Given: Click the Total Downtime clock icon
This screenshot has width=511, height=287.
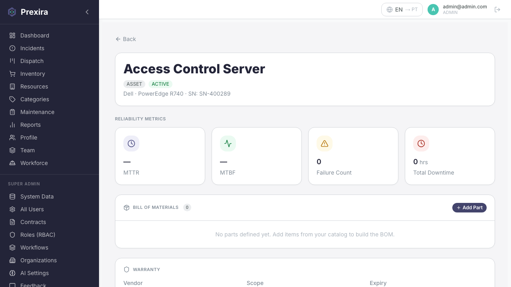Looking at the screenshot, I should 421,143.
